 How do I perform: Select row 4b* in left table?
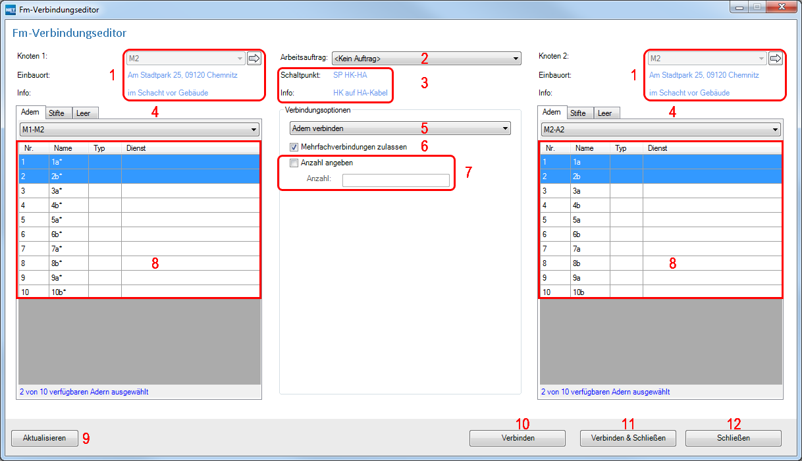click(139, 205)
